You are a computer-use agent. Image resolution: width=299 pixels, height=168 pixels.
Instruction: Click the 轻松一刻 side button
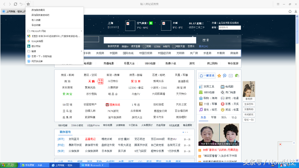point(249,120)
